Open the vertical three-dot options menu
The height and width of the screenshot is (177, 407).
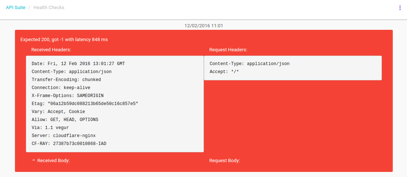(400, 8)
